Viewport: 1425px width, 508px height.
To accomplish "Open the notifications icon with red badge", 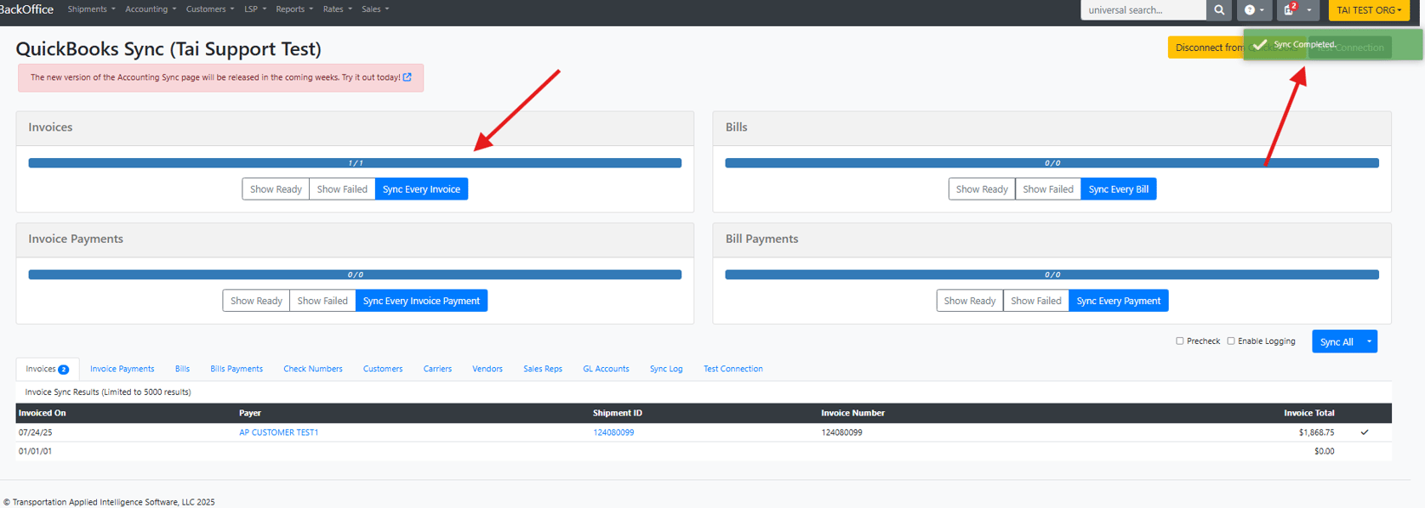I will coord(1290,9).
